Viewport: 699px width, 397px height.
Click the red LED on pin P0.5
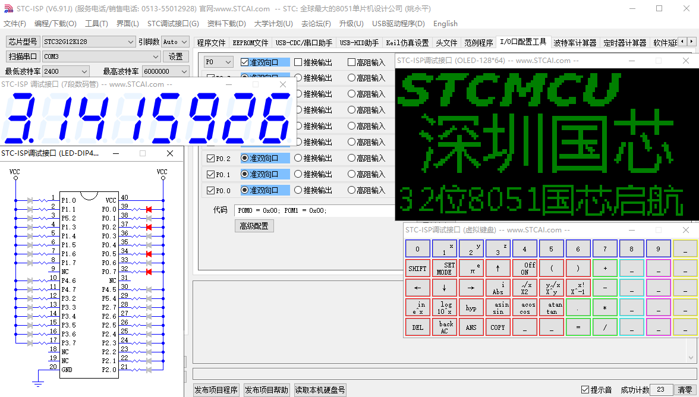(149, 254)
